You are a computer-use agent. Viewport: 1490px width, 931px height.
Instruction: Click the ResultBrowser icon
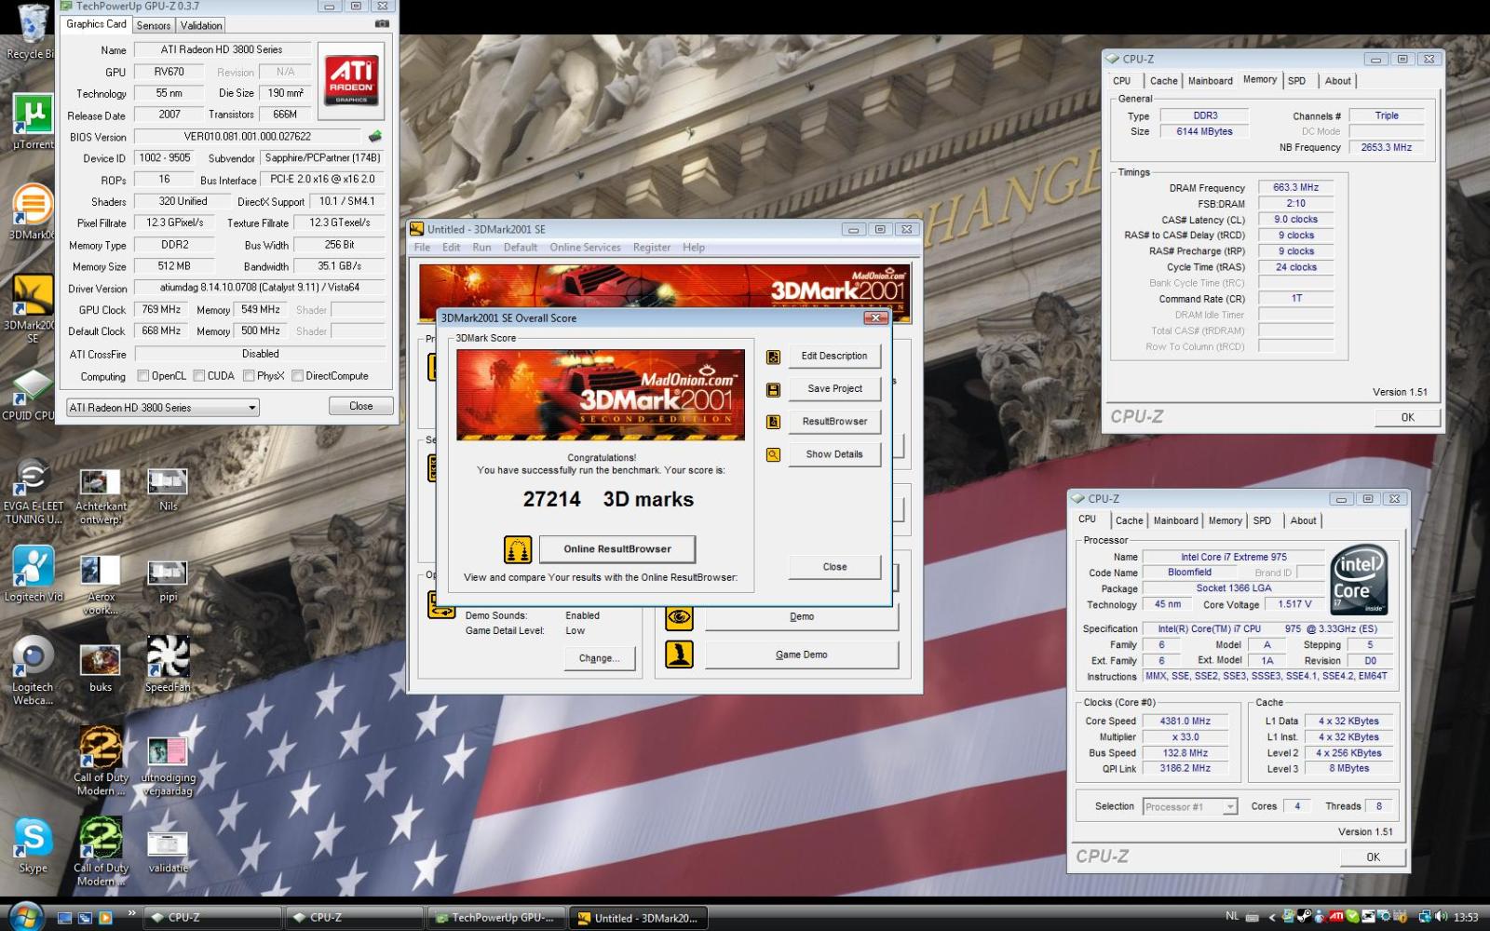click(773, 422)
